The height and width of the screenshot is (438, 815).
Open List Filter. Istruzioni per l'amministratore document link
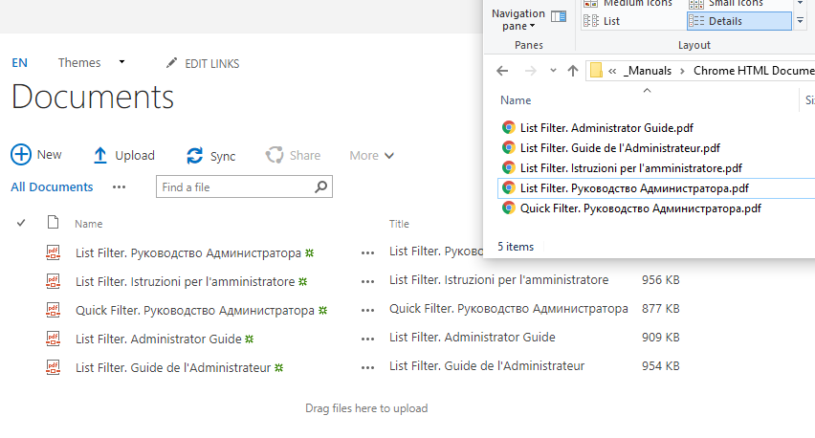[185, 281]
